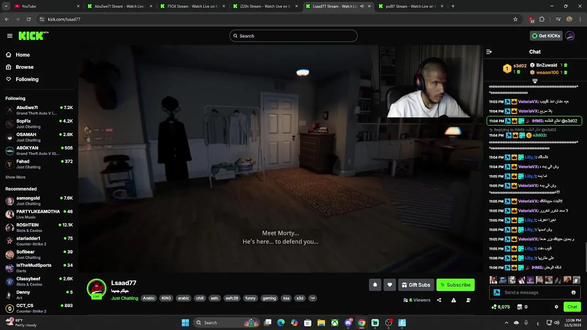Screen dimensions: 587x330
Task: Click the Gift Subs button
Action: pyautogui.click(x=416, y=285)
